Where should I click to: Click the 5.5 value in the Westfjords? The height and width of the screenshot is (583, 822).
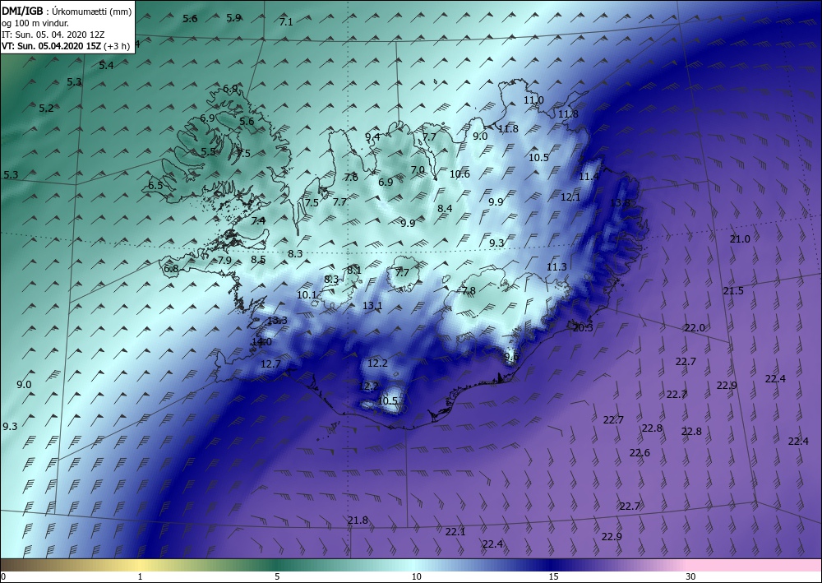(x=208, y=152)
